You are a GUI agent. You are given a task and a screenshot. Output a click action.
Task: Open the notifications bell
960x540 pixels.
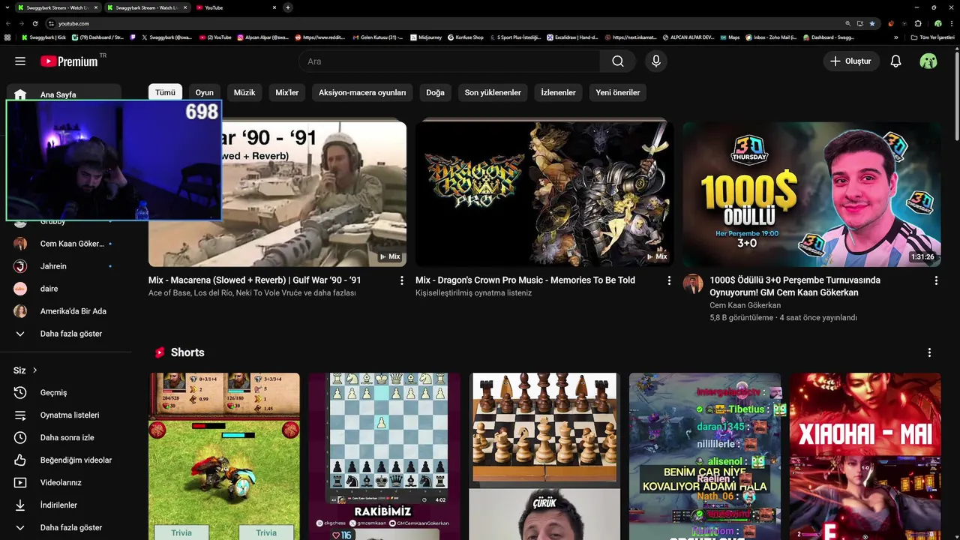(895, 61)
